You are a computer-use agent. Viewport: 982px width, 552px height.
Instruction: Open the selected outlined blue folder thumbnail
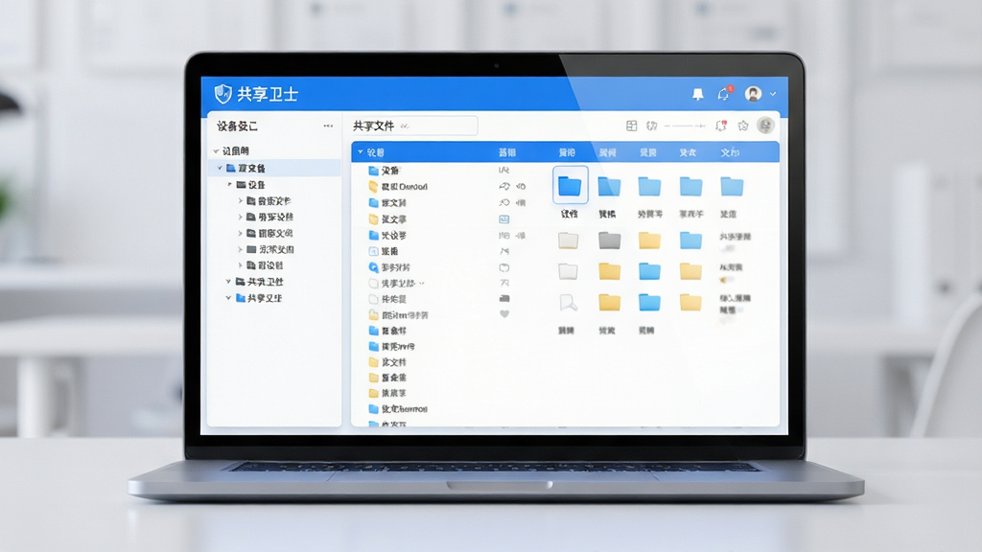pyautogui.click(x=570, y=185)
